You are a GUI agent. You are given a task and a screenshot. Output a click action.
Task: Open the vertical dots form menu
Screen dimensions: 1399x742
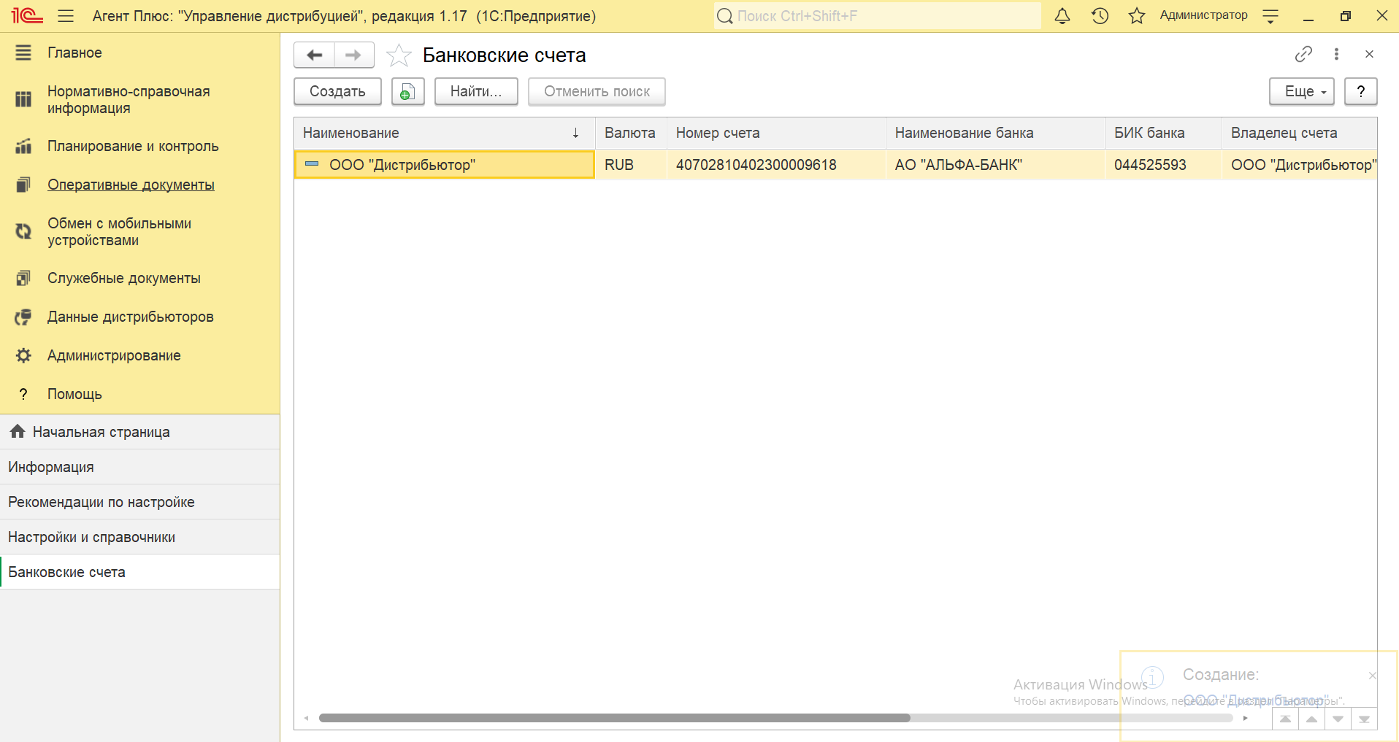click(x=1336, y=54)
